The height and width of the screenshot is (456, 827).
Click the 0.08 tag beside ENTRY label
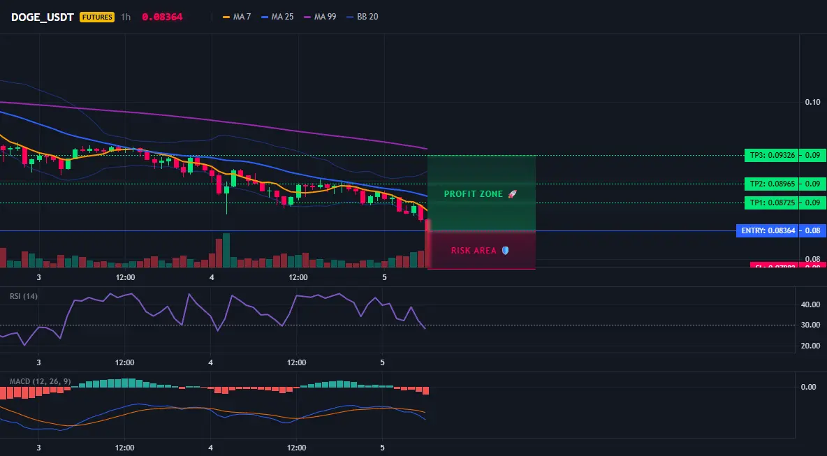point(813,231)
